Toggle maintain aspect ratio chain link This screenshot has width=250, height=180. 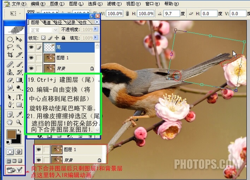[x=127, y=13]
